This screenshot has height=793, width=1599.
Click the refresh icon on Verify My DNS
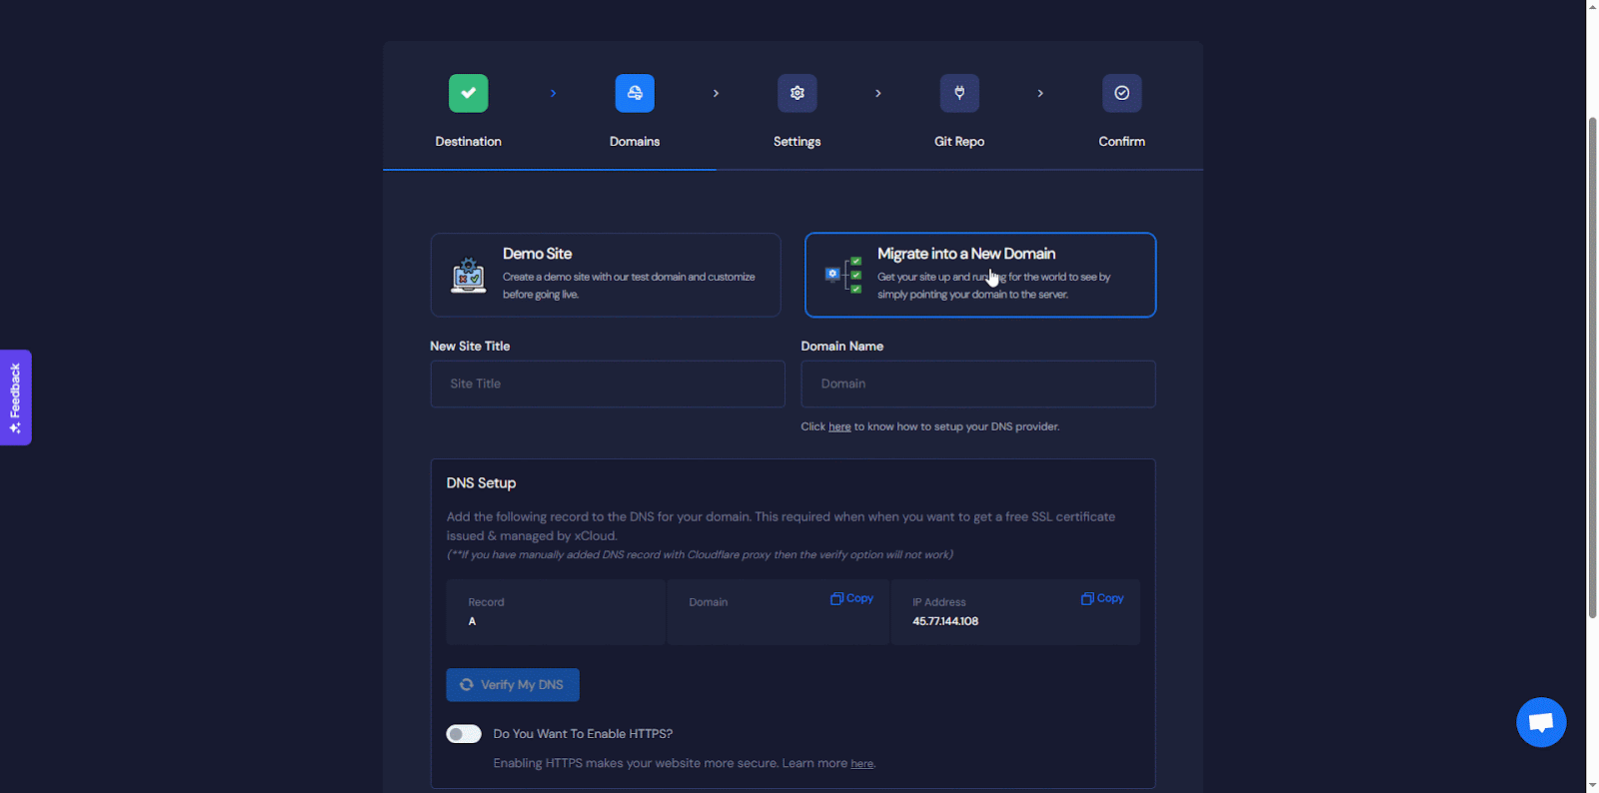466,685
